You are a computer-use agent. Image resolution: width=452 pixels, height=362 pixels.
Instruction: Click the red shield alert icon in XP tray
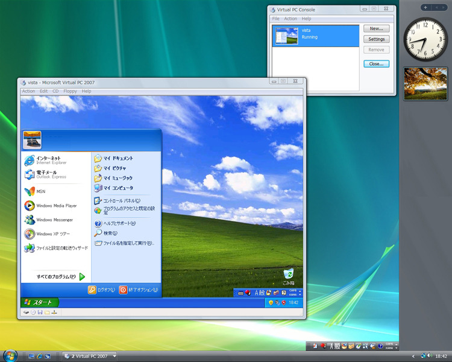click(x=283, y=302)
